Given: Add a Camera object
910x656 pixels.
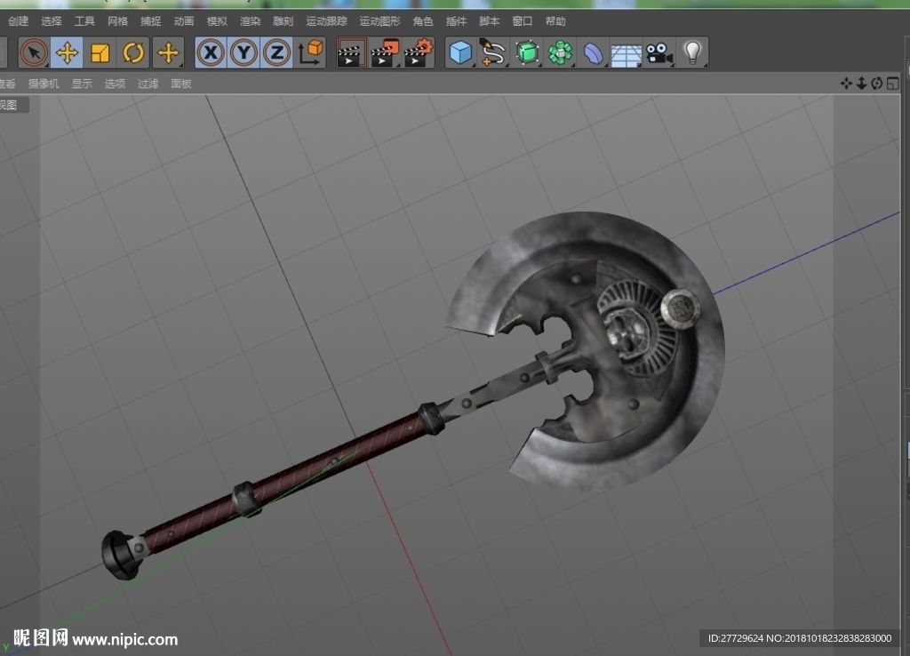Looking at the screenshot, I should click(x=659, y=52).
